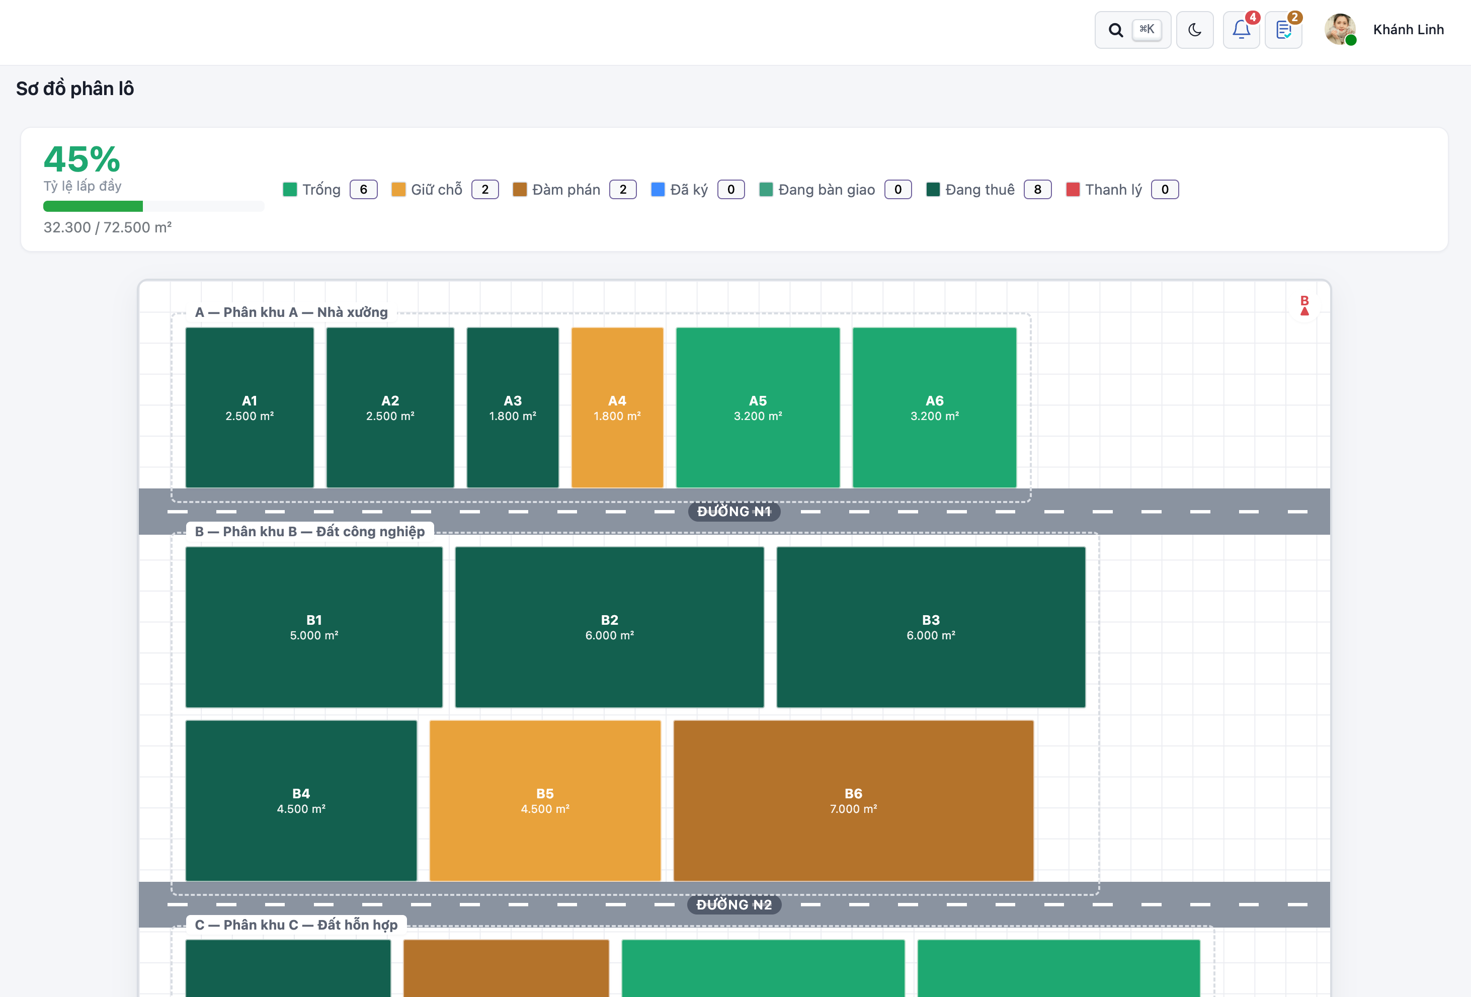Select the dark green lot in Phân khu C
The image size is (1471, 997).
tap(288, 968)
